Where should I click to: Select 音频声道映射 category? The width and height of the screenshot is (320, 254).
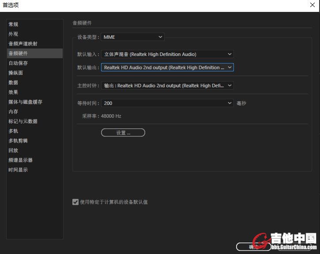tap(23, 44)
